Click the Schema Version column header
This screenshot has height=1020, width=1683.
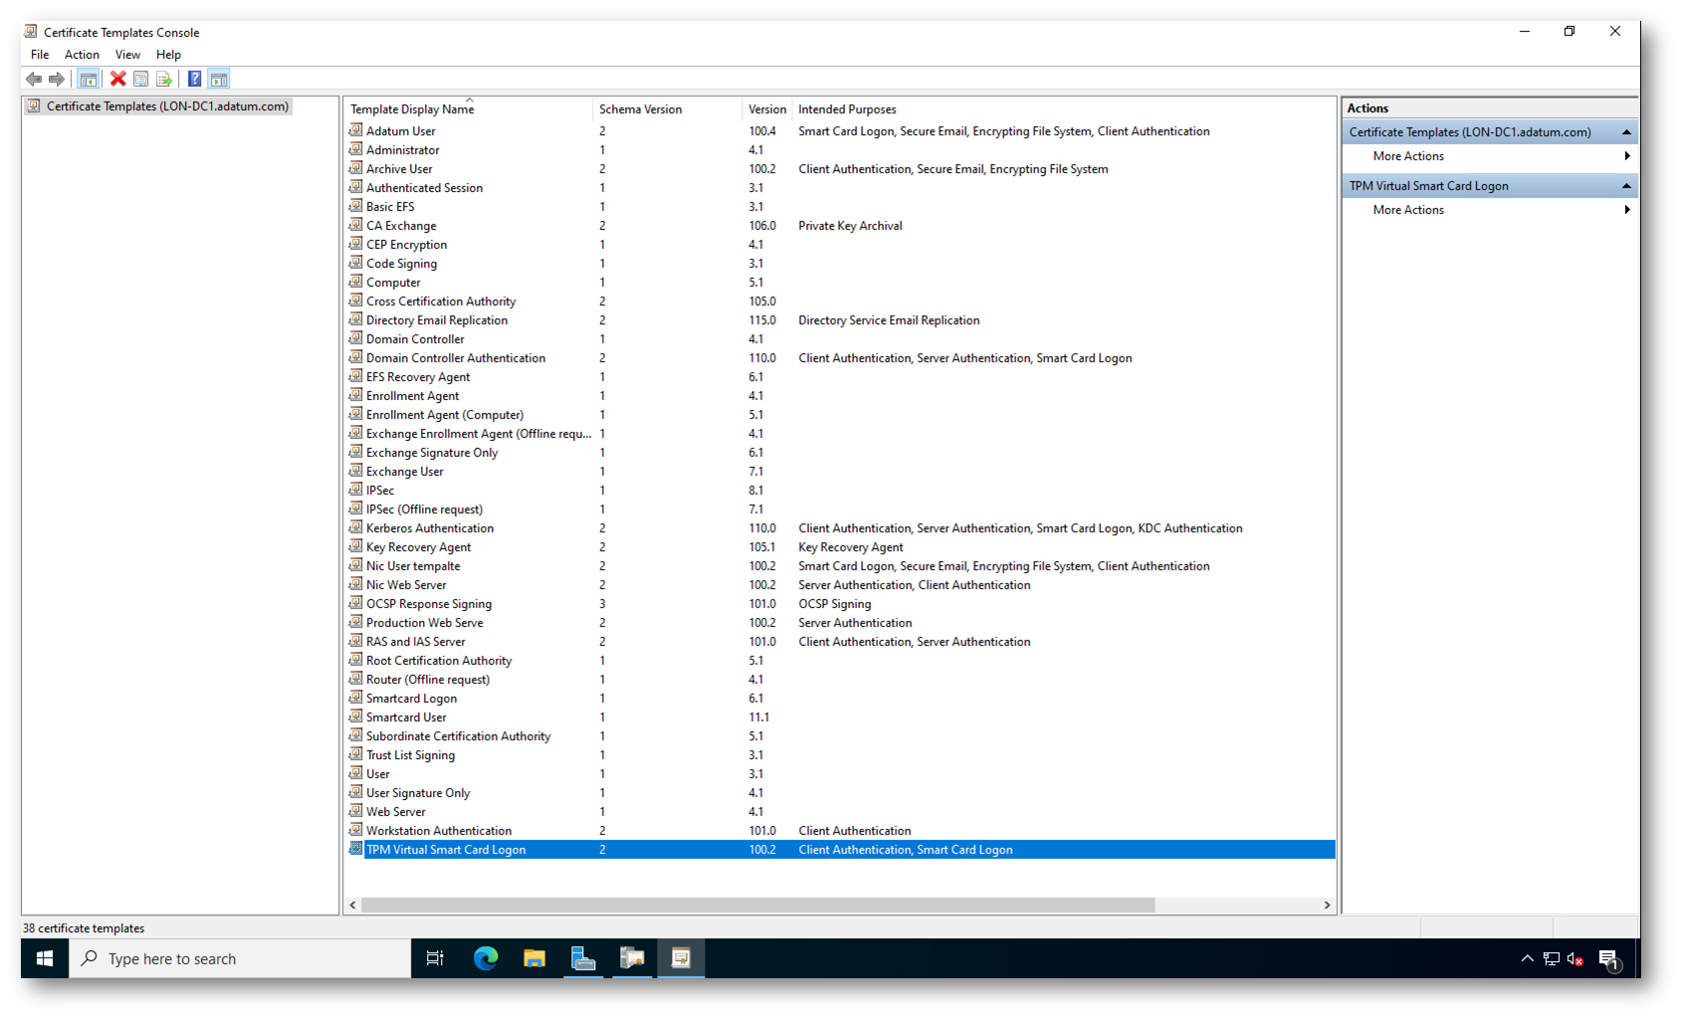click(640, 109)
